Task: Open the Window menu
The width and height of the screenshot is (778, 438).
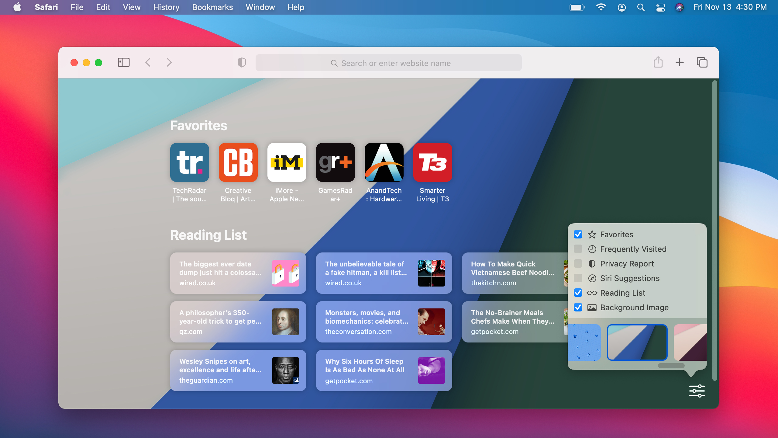Action: point(260,7)
